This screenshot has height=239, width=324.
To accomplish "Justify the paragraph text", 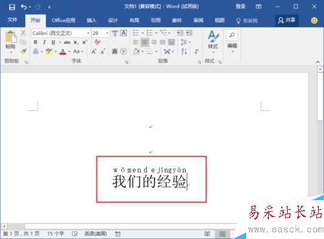I will pyautogui.click(x=163, y=42).
